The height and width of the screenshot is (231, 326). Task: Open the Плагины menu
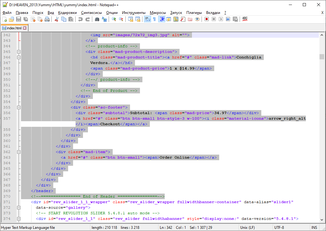tap(194, 13)
